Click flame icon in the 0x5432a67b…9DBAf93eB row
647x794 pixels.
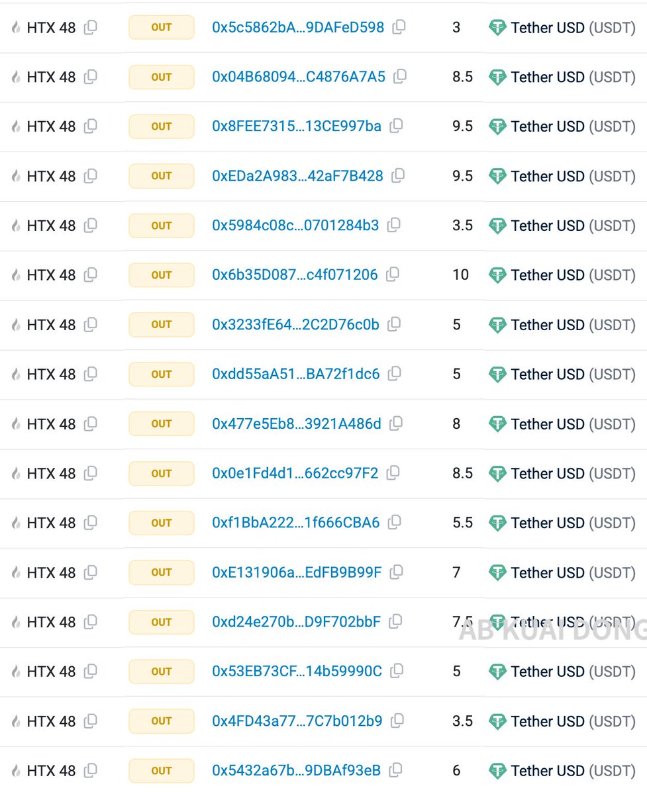tap(16, 771)
